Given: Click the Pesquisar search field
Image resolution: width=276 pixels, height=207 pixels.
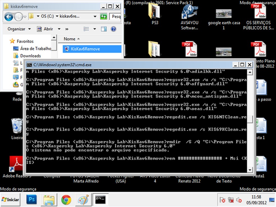Looking at the screenshot, I should coord(115,17).
